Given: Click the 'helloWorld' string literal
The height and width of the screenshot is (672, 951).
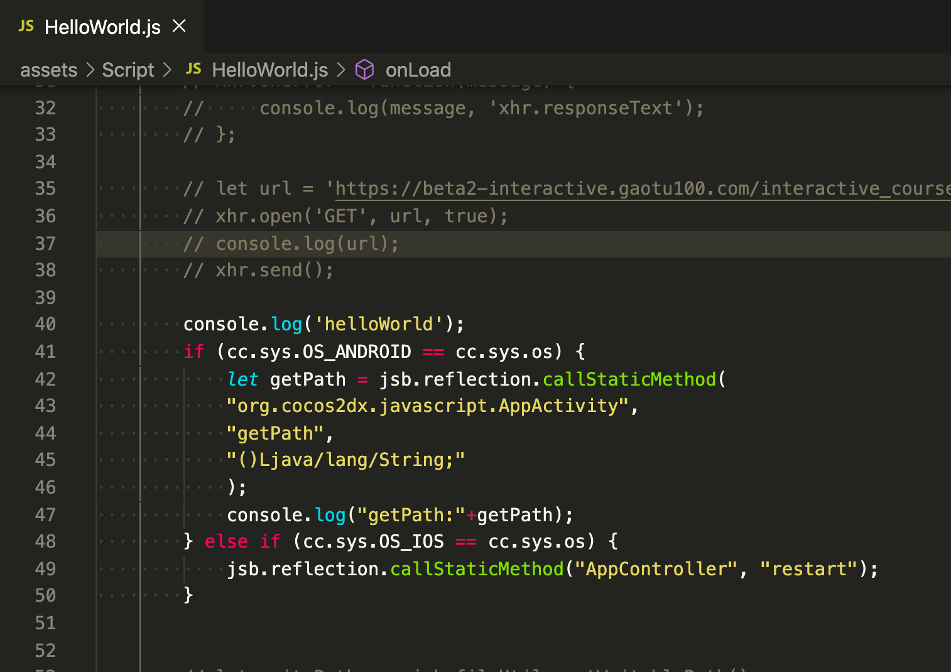Looking at the screenshot, I should point(379,324).
